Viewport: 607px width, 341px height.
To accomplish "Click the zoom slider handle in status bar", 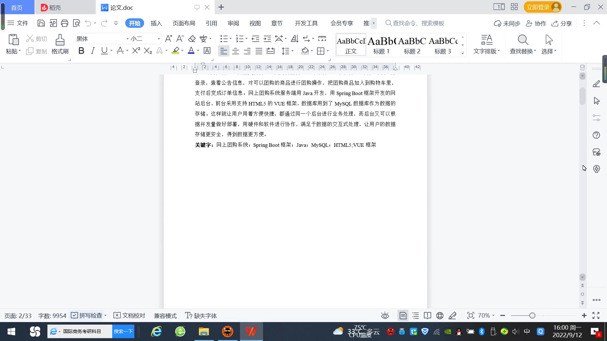I will pyautogui.click(x=532, y=316).
